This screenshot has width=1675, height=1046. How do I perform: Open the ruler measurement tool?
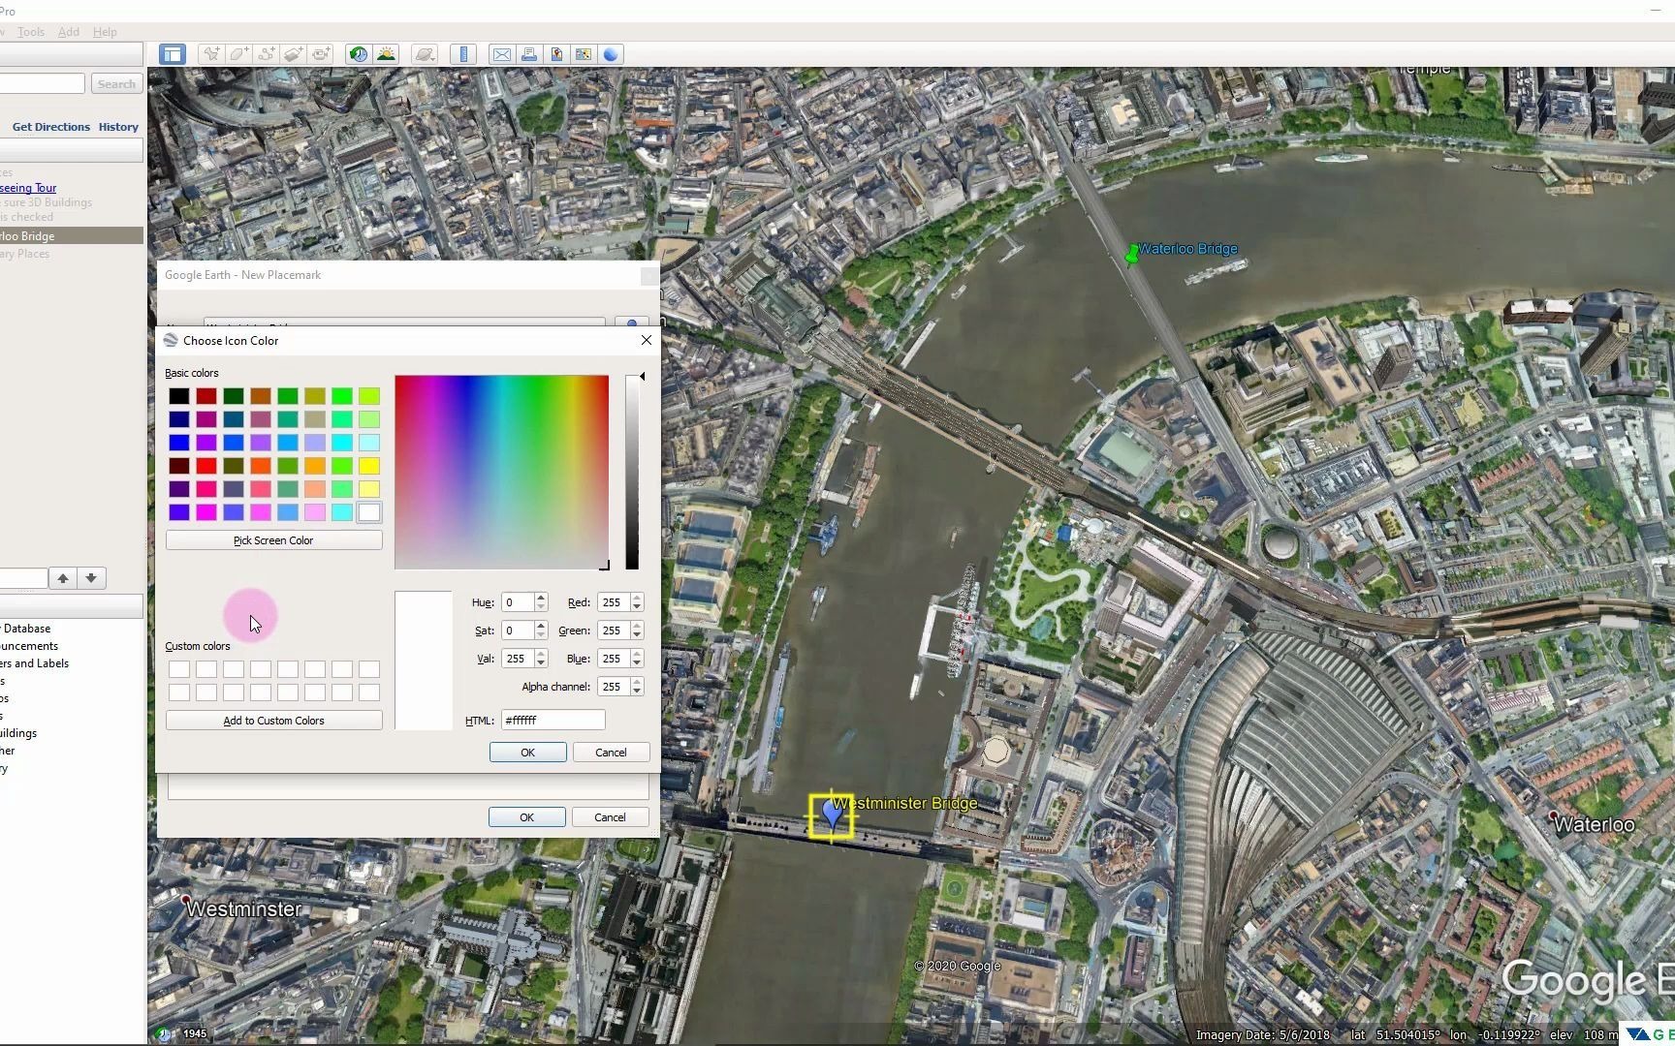point(463,54)
